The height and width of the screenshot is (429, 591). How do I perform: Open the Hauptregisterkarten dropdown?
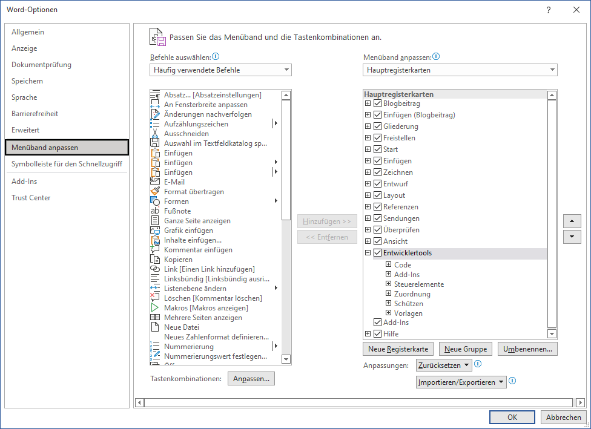pos(460,70)
